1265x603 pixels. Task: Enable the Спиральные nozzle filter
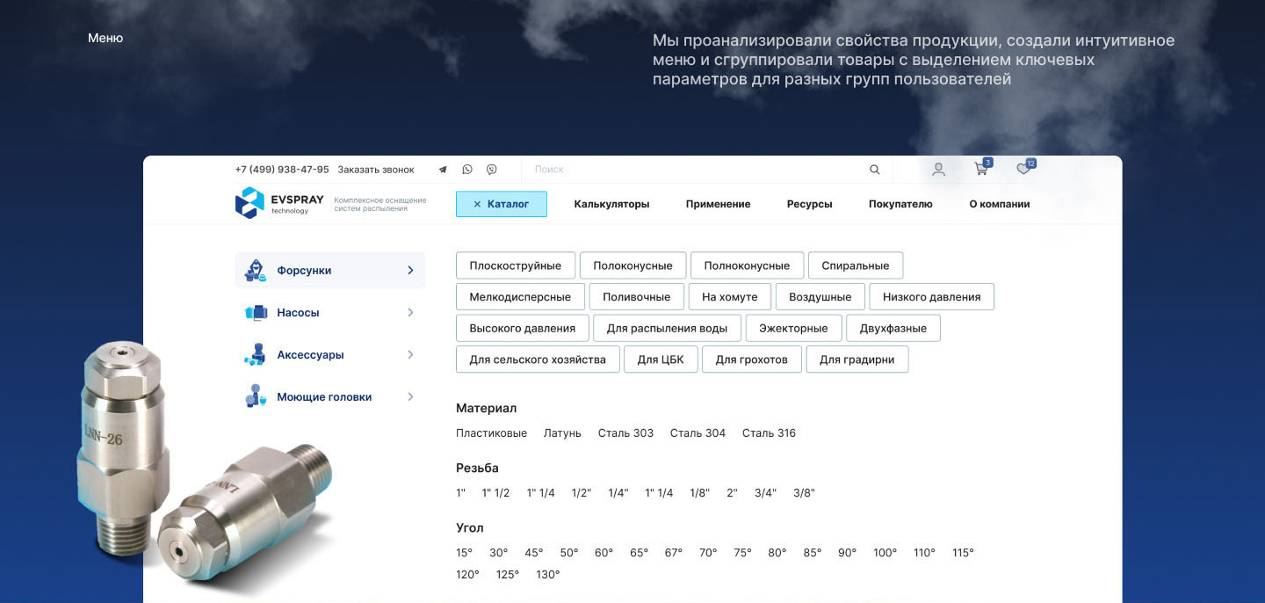(x=856, y=265)
